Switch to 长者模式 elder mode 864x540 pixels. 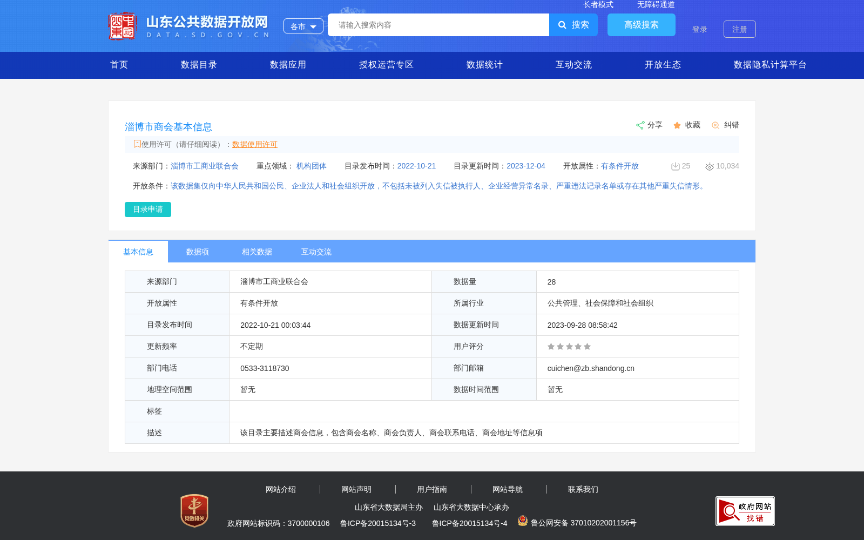coord(598,5)
